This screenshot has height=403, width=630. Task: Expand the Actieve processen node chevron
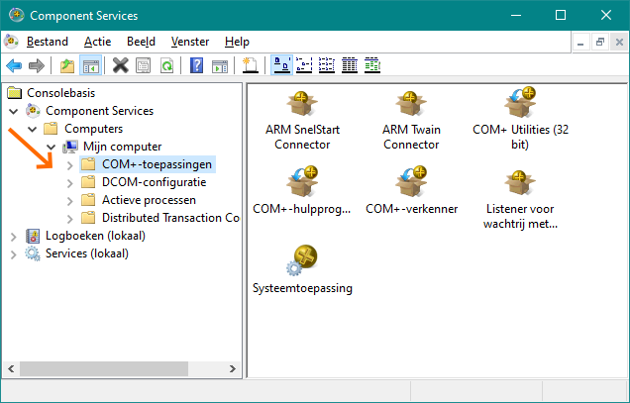coord(70,201)
